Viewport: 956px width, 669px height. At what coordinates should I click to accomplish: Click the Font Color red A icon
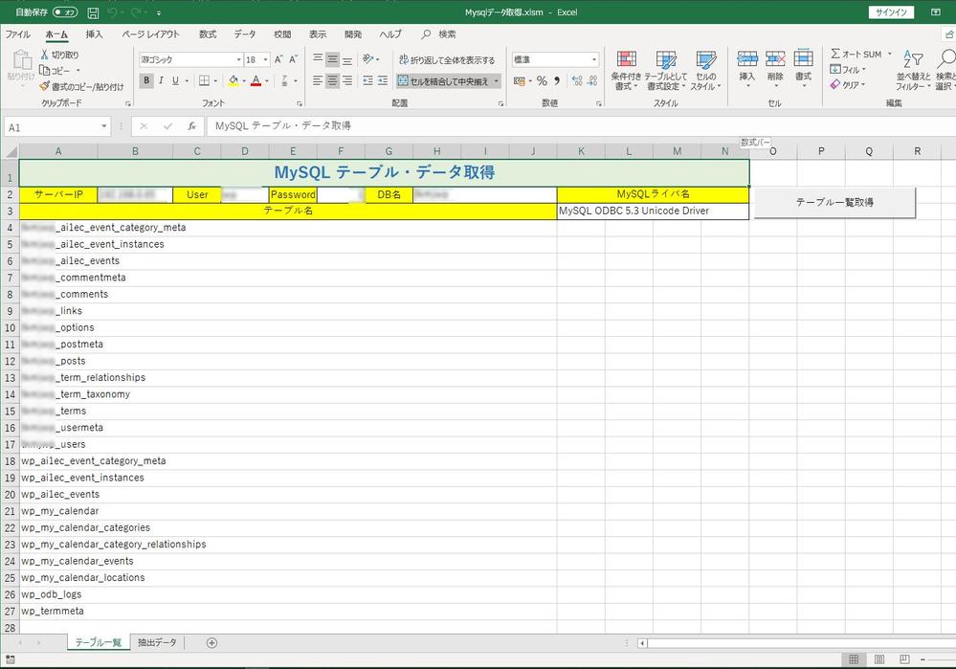(x=256, y=80)
